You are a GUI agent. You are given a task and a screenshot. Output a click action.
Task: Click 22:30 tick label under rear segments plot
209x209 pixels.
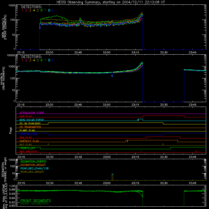tap(49, 105)
